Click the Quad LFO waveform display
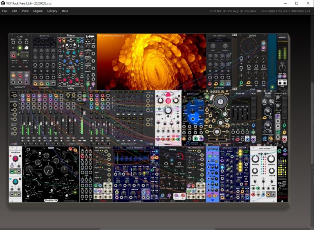 pyautogui.click(x=44, y=43)
